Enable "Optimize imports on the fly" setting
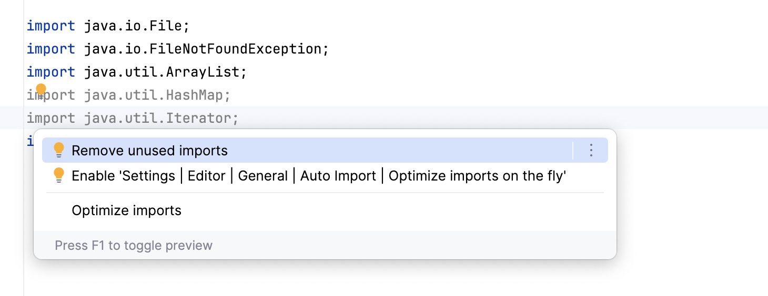This screenshot has width=768, height=296. click(318, 176)
